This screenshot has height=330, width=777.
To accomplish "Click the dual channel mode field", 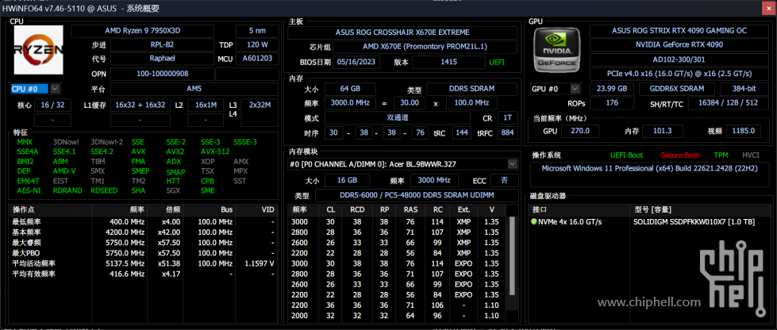I will click(x=398, y=118).
